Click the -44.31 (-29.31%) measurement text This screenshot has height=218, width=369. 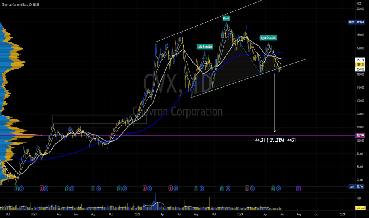pyautogui.click(x=274, y=140)
